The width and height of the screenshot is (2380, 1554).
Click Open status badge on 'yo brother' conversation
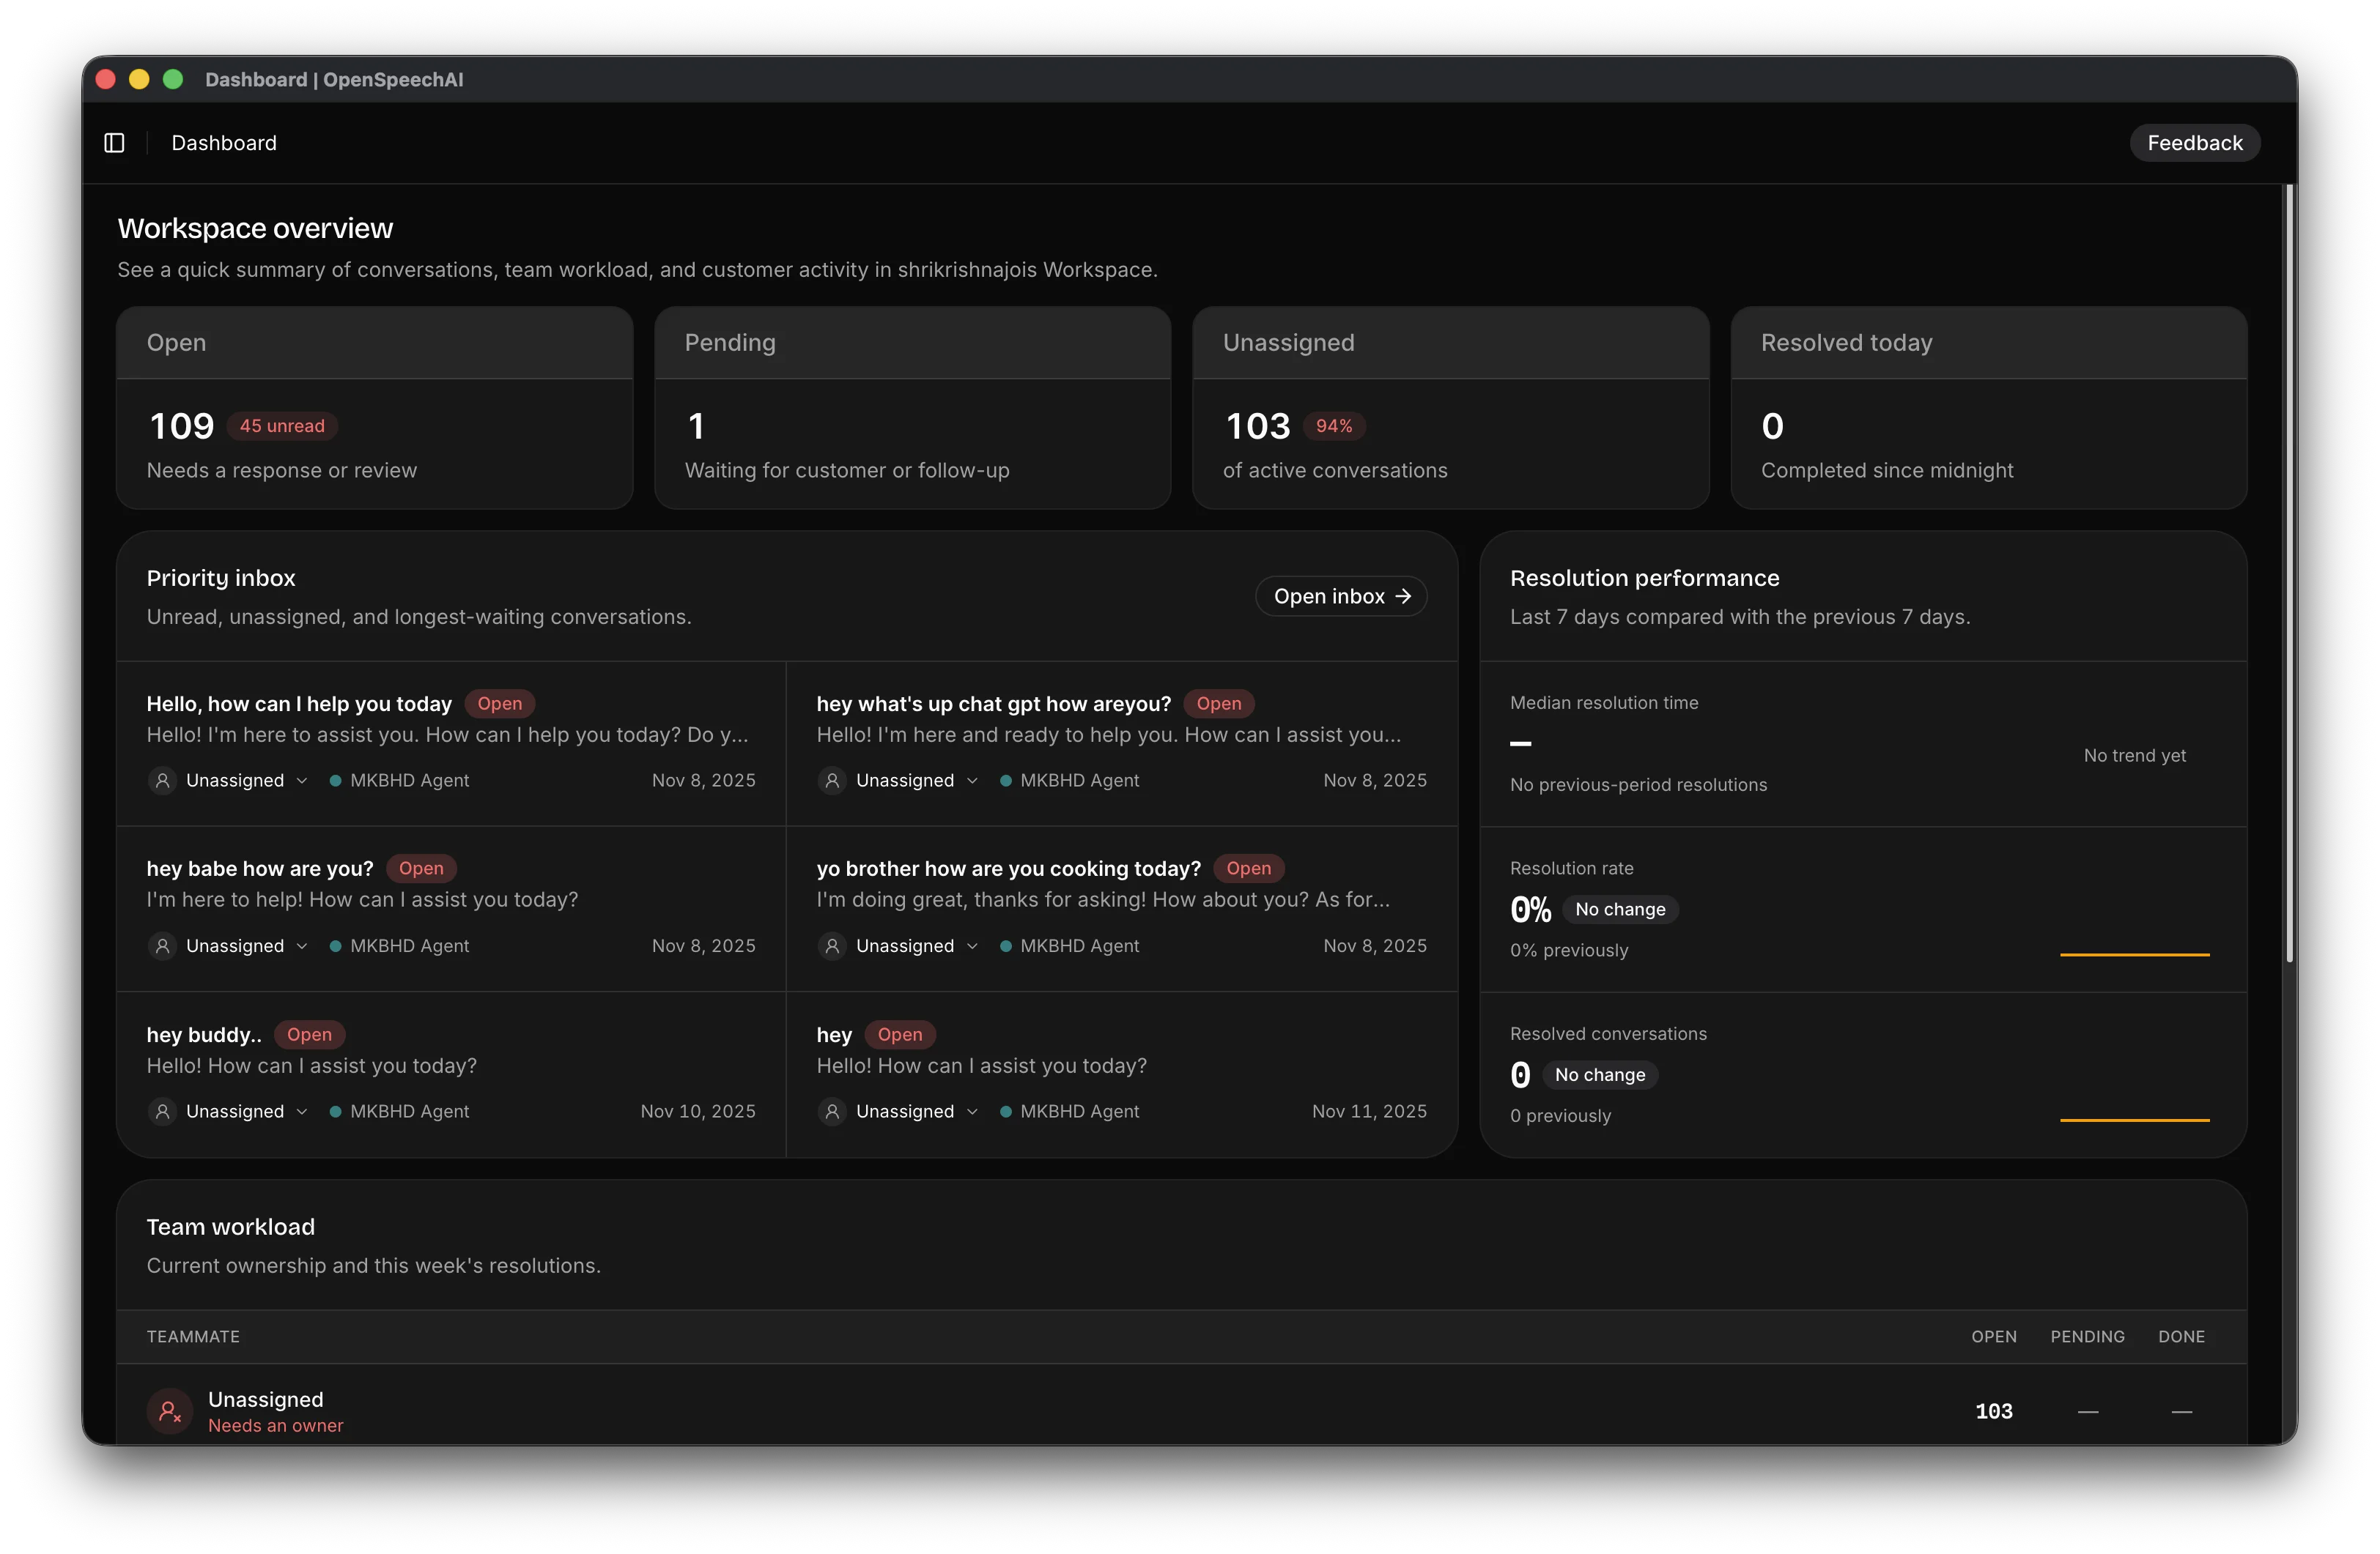tap(1249, 869)
